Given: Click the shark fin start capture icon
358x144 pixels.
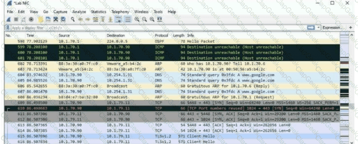Looking at the screenshot, I should pyautogui.click(x=8, y=19).
